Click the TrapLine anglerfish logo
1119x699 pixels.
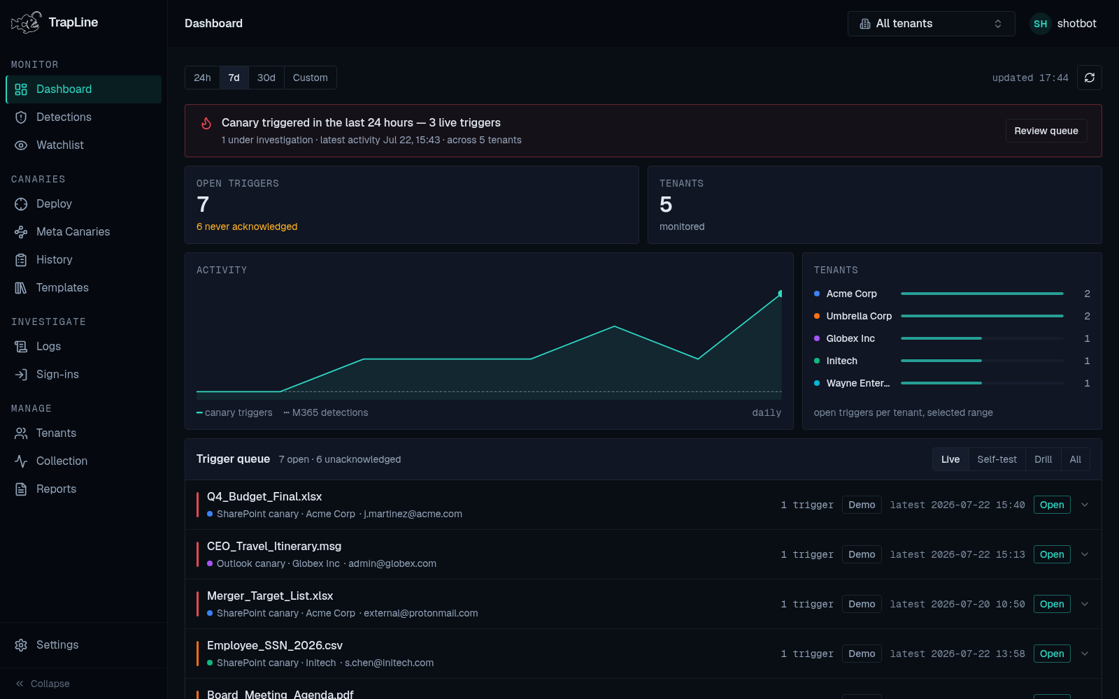[27, 22]
